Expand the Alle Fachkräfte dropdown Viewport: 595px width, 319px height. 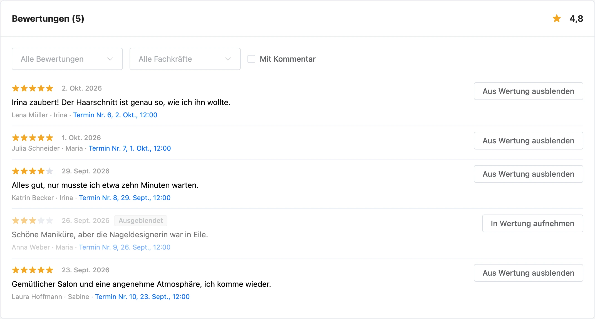185,59
